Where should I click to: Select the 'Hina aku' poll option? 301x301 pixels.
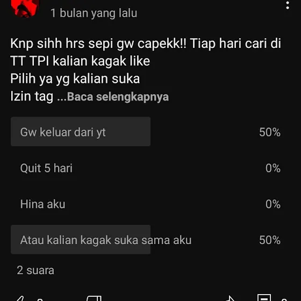(x=146, y=204)
